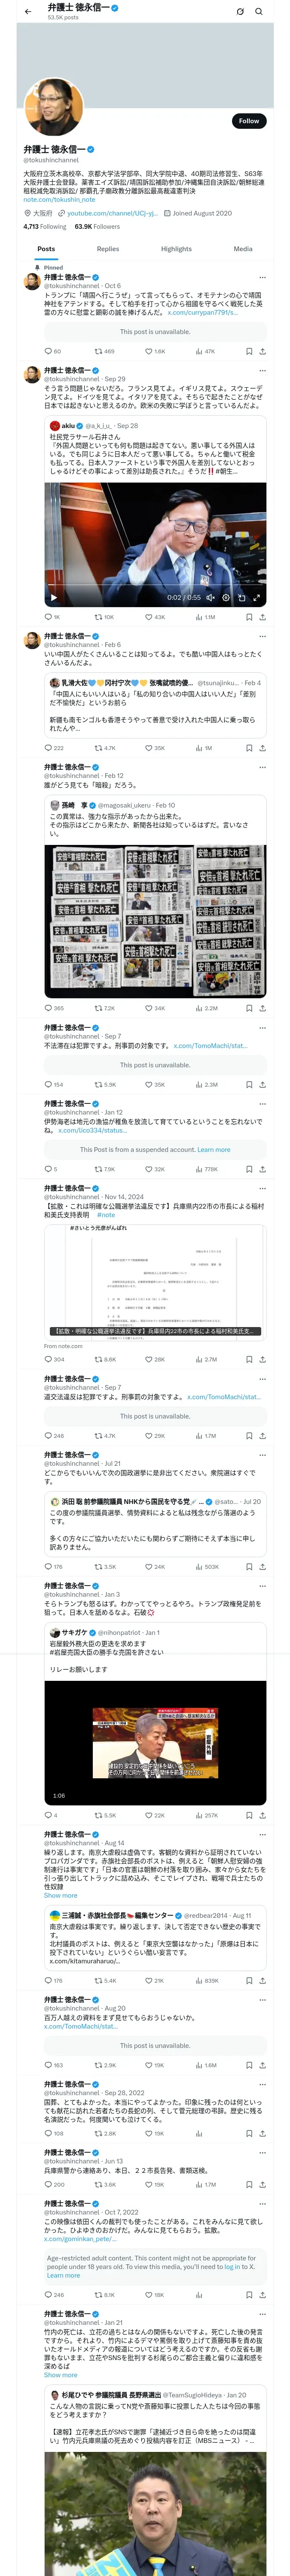The width and height of the screenshot is (290, 2576).
Task: Select the Media tab
Action: pyautogui.click(x=243, y=249)
